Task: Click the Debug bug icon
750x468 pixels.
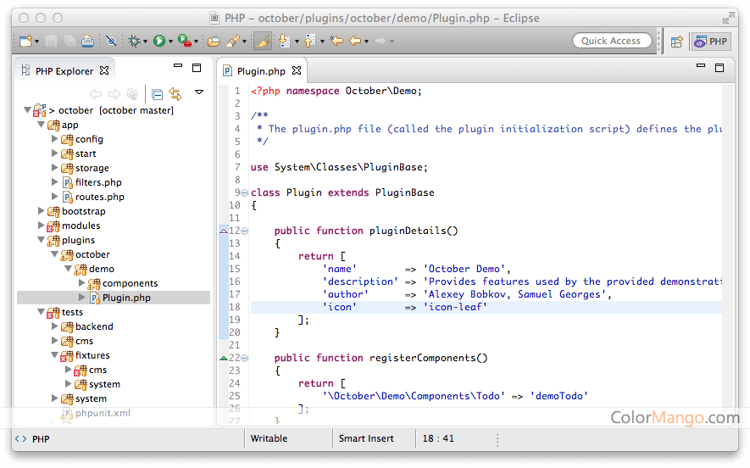Action: click(135, 42)
